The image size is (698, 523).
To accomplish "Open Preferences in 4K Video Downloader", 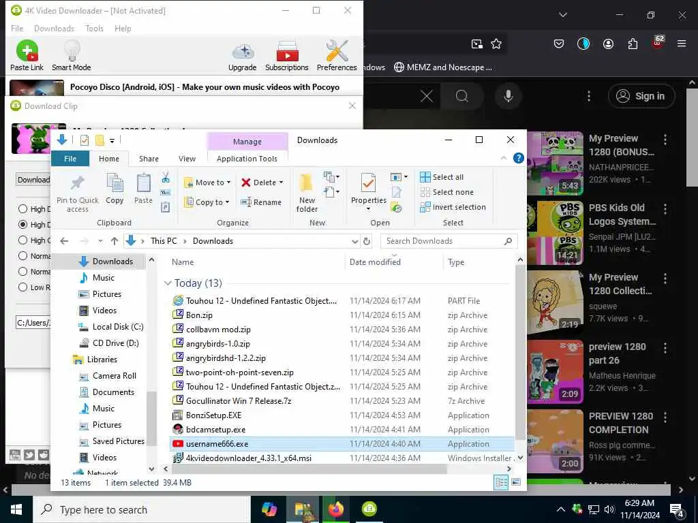I will (x=337, y=56).
